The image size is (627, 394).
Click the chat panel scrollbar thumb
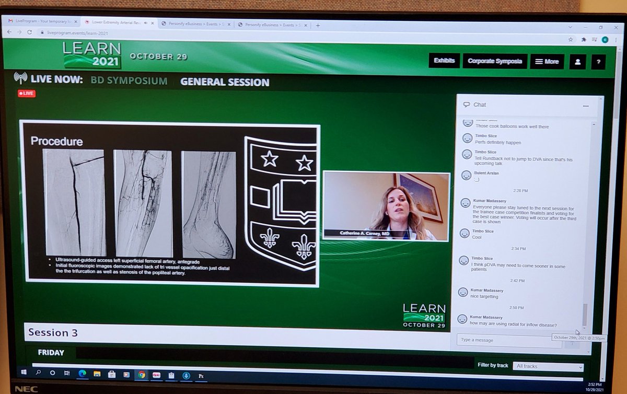(585, 314)
